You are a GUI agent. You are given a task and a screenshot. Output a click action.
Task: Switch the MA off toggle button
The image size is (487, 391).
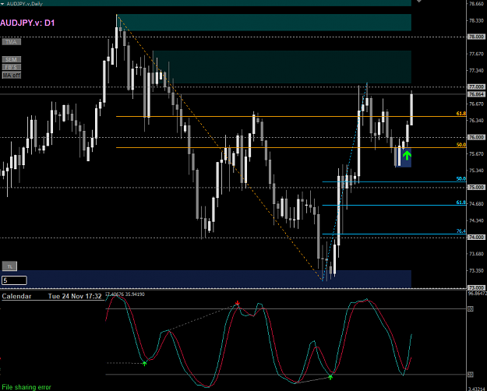coord(12,75)
